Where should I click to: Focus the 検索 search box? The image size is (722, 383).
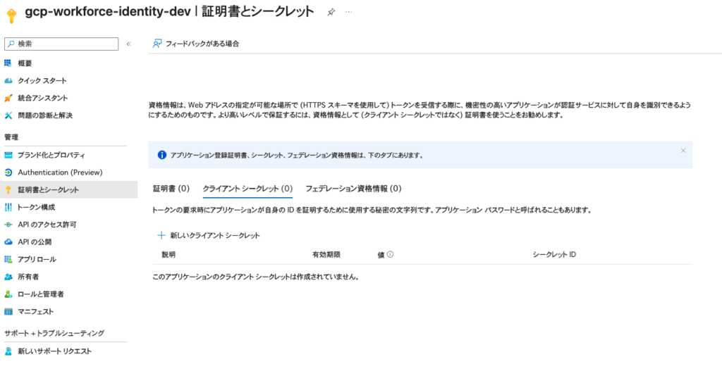point(61,44)
